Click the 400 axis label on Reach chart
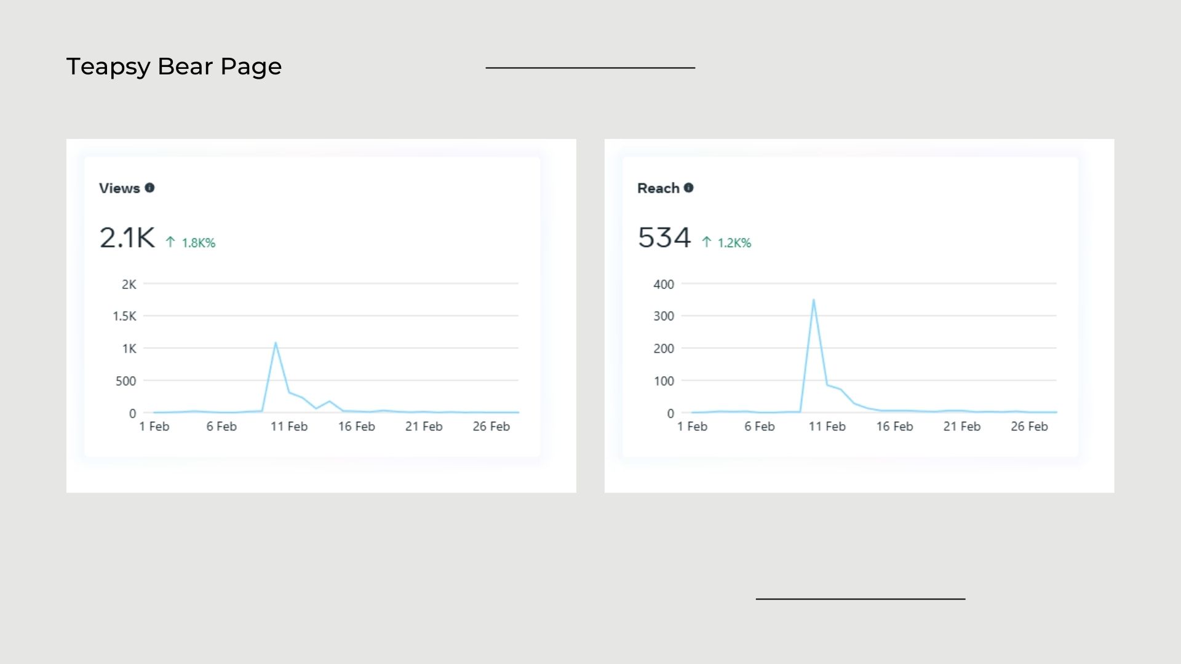1181x664 pixels. point(664,284)
